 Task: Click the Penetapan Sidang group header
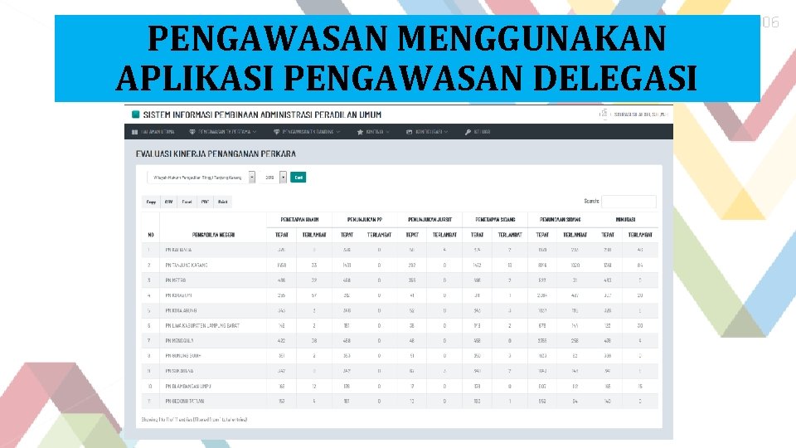pos(495,219)
